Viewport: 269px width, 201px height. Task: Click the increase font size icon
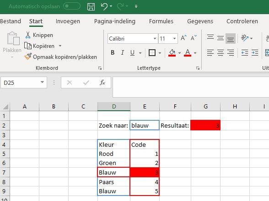[183, 38]
